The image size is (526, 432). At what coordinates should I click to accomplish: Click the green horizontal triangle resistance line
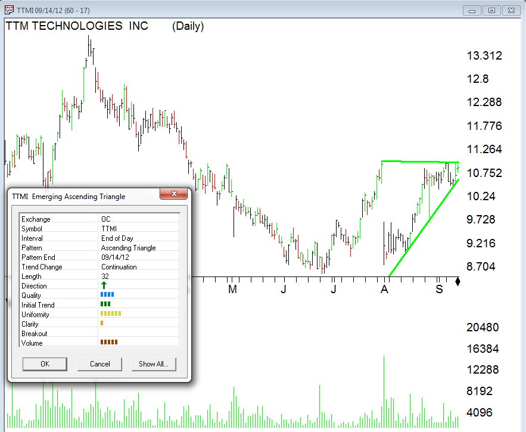[x=420, y=162]
